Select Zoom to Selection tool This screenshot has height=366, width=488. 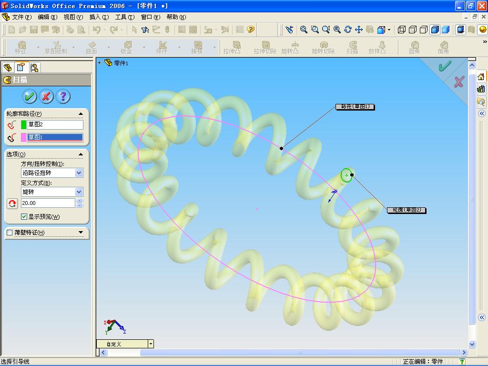pos(337,30)
